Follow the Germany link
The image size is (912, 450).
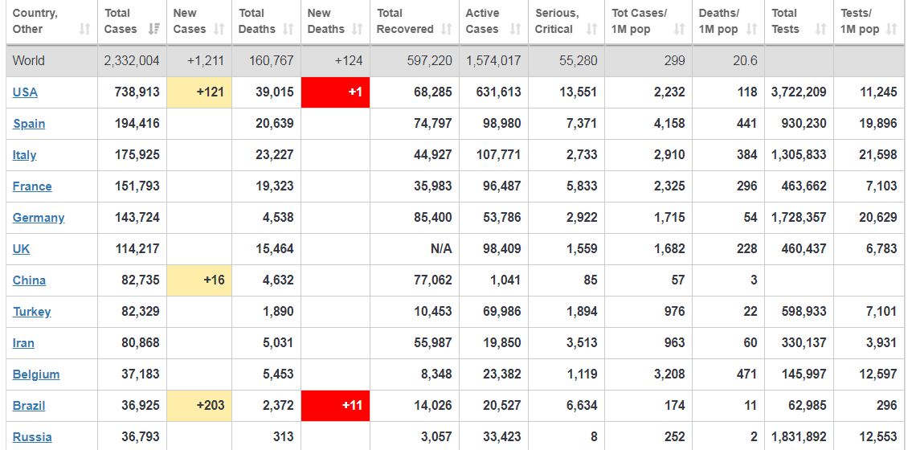[39, 218]
